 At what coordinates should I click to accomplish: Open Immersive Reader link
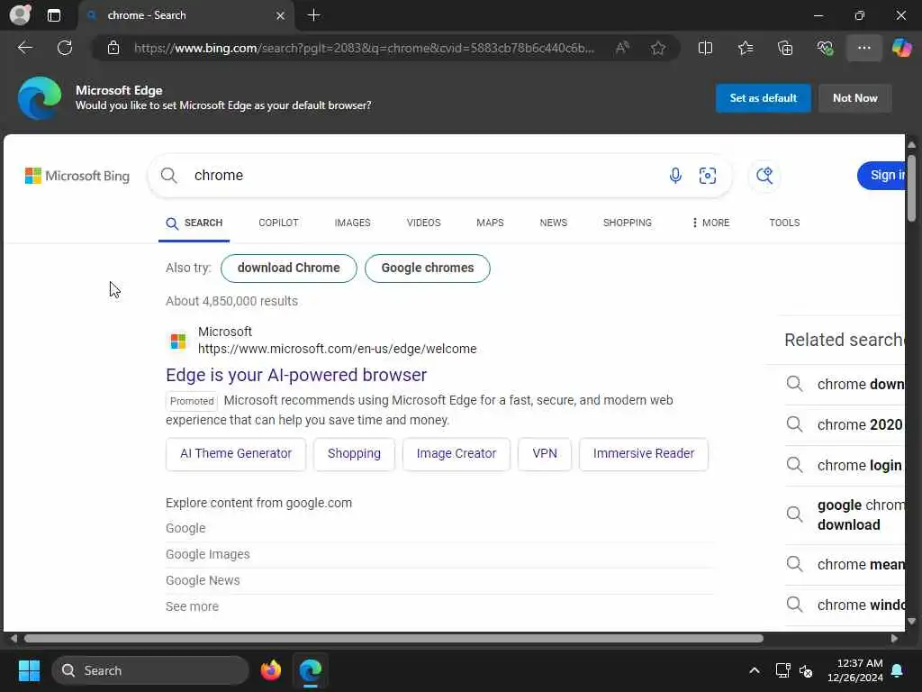tap(643, 454)
